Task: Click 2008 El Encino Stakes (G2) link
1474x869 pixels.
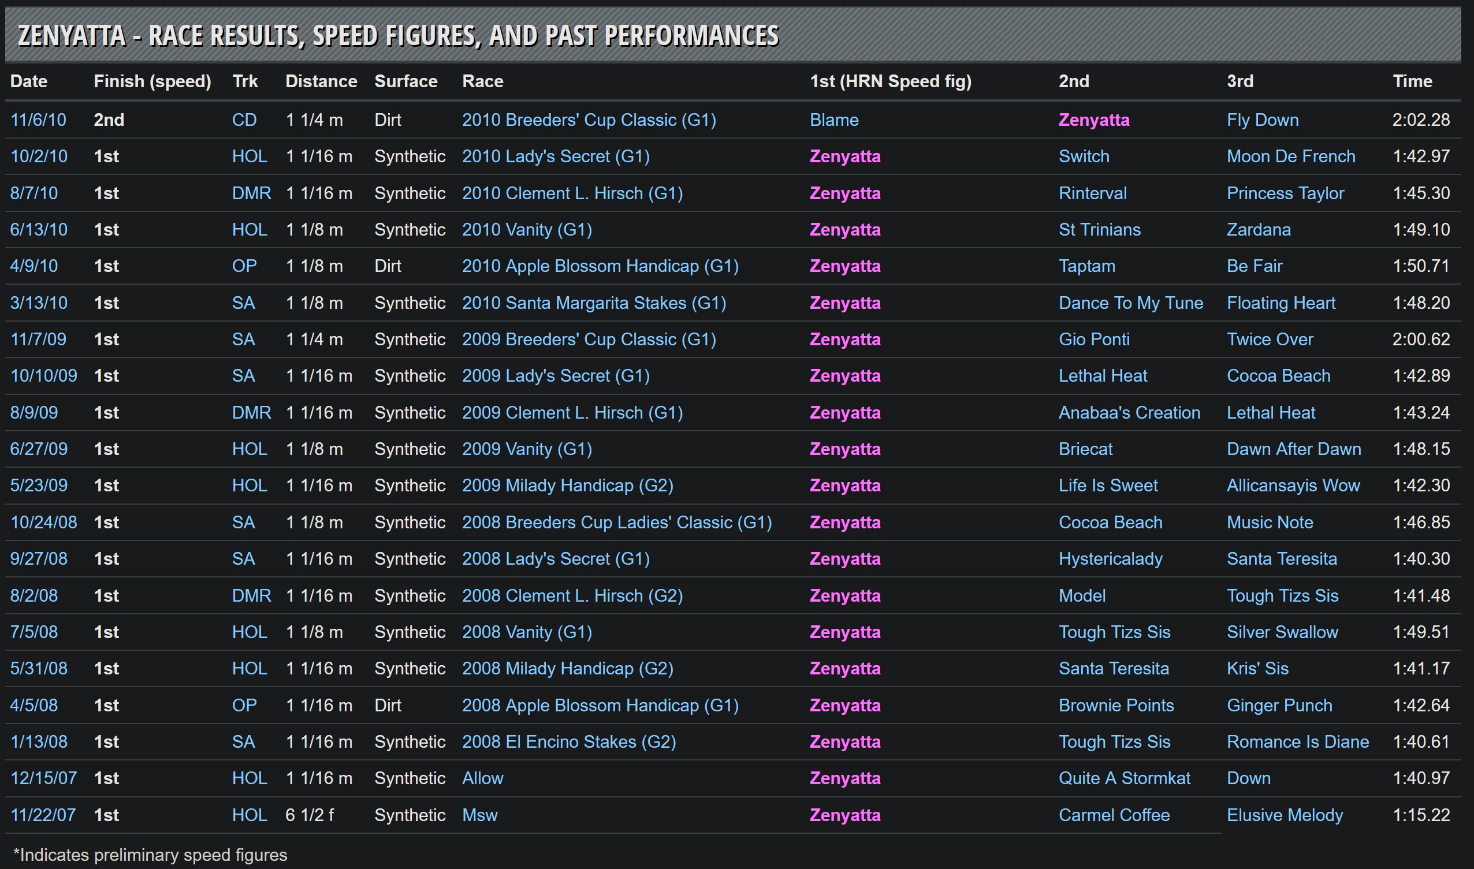Action: (569, 742)
